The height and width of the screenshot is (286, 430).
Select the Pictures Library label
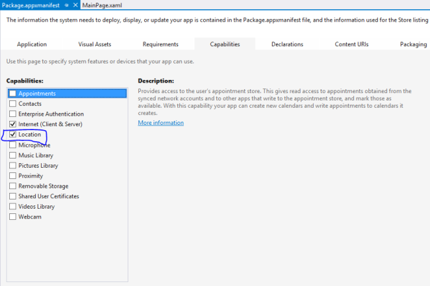tap(38, 166)
